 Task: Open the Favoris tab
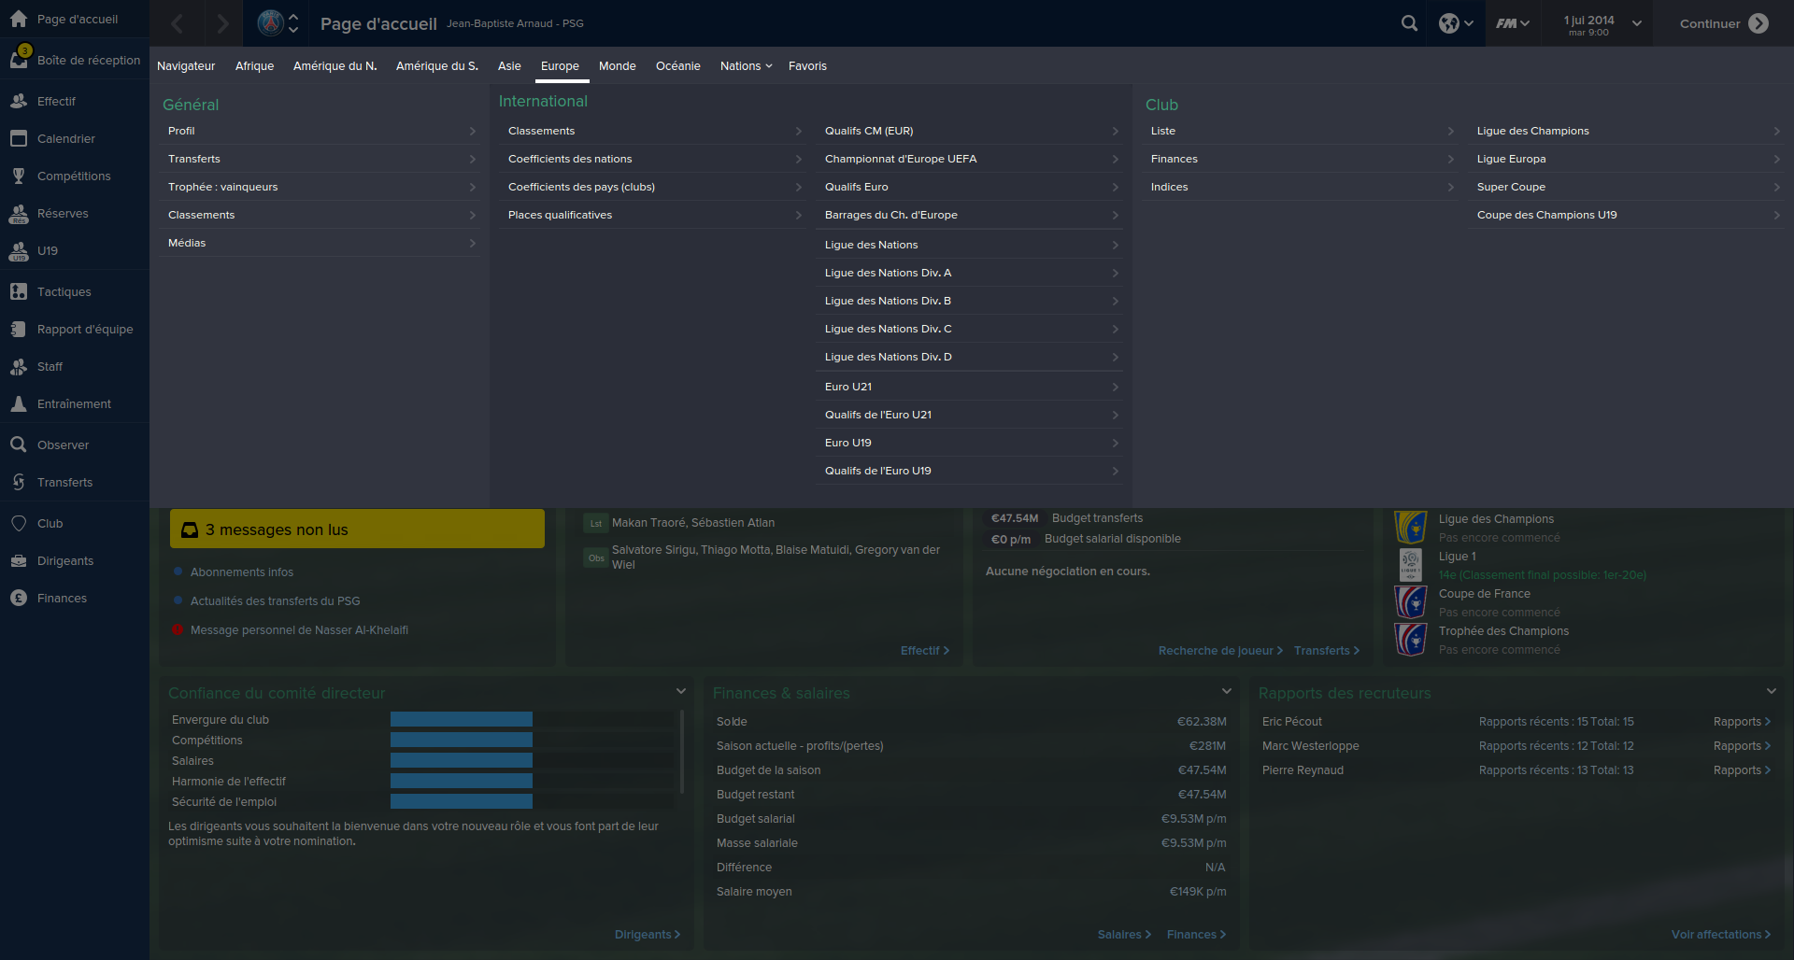coord(807,65)
